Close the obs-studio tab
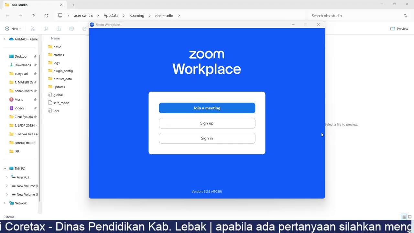The height and width of the screenshot is (233, 414). coord(61,5)
